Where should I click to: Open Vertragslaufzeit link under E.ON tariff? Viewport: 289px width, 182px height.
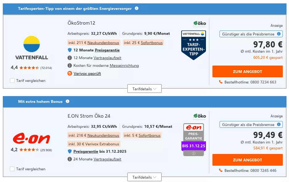(107, 159)
